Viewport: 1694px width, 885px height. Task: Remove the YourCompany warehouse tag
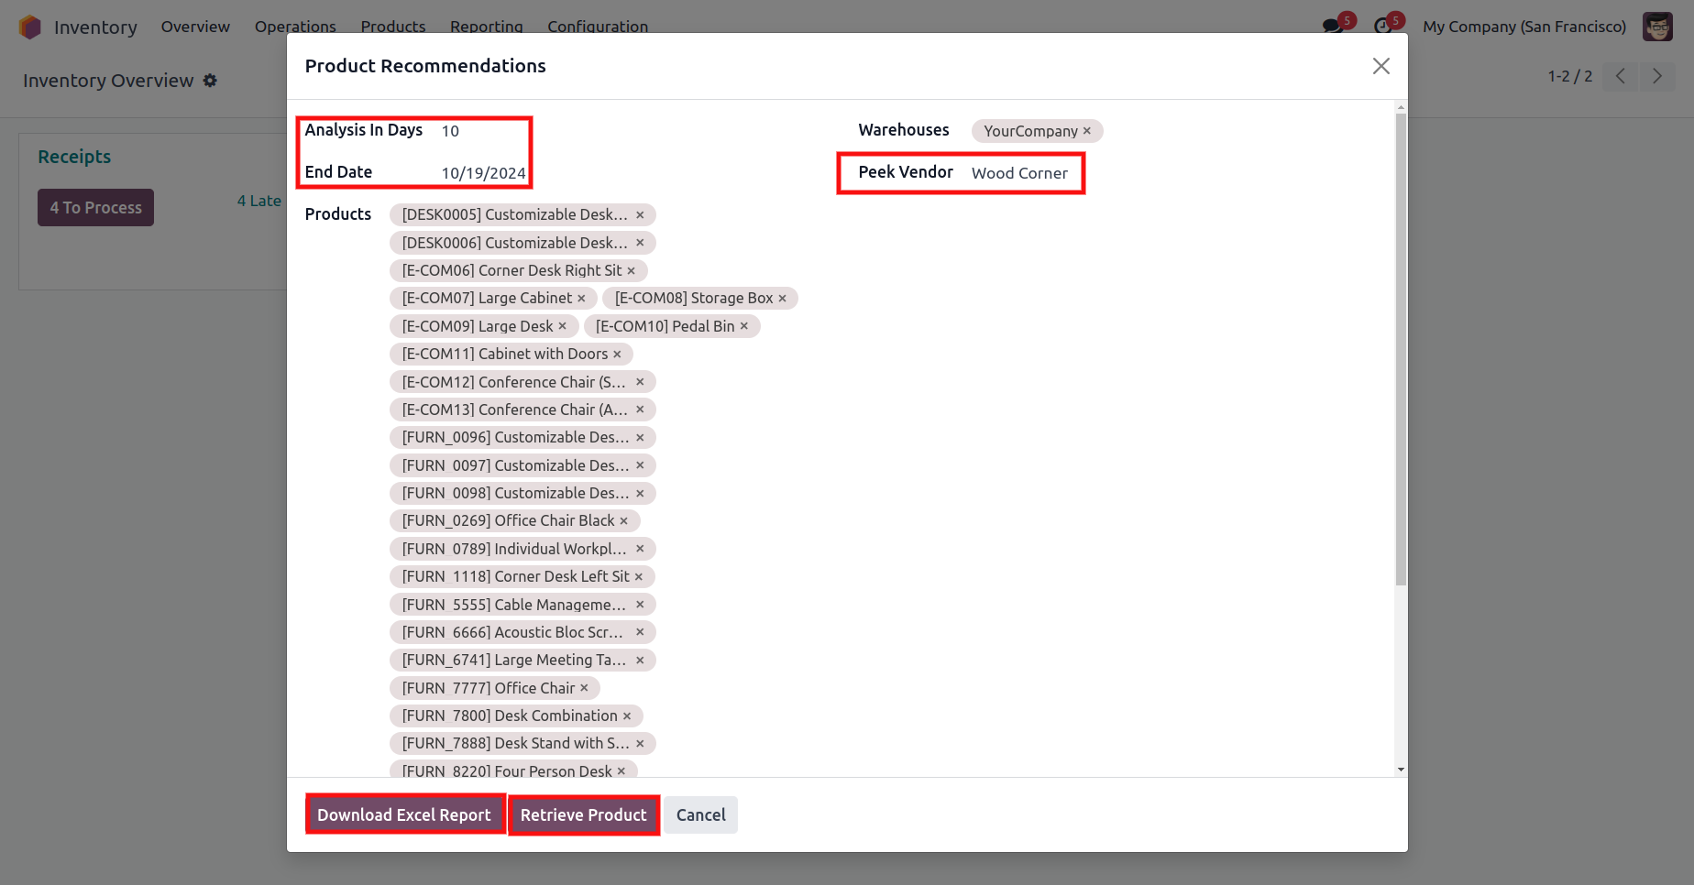[x=1086, y=131]
